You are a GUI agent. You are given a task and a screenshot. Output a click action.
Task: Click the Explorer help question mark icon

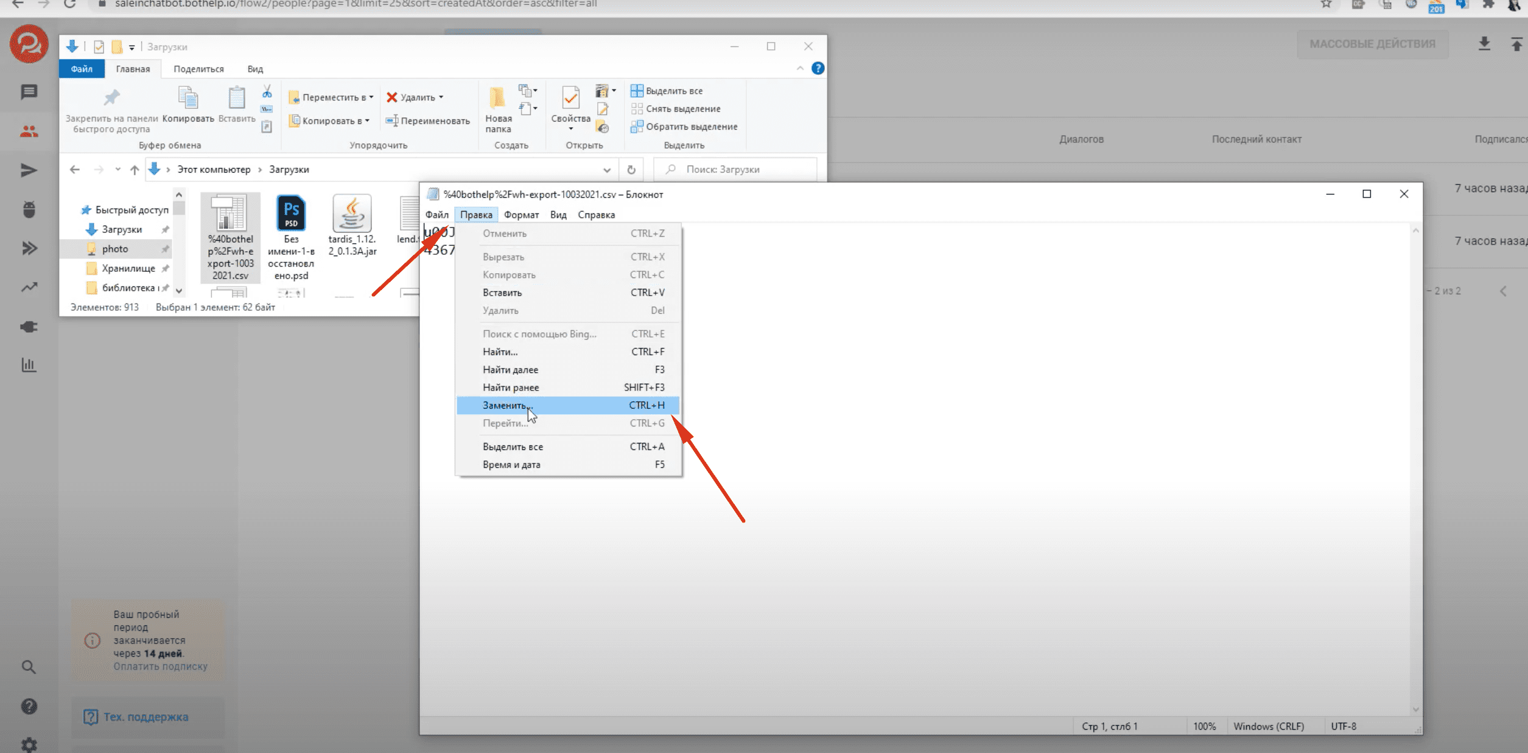click(818, 68)
